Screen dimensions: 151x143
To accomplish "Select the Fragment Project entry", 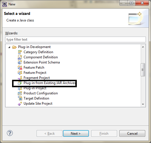I will pos(37,78).
